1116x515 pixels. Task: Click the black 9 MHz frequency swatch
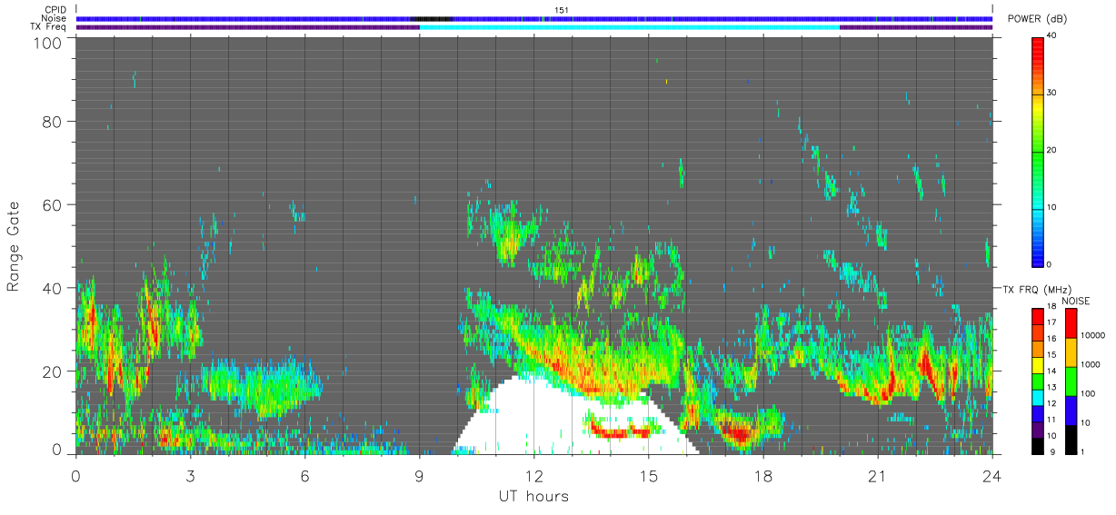(x=1037, y=447)
